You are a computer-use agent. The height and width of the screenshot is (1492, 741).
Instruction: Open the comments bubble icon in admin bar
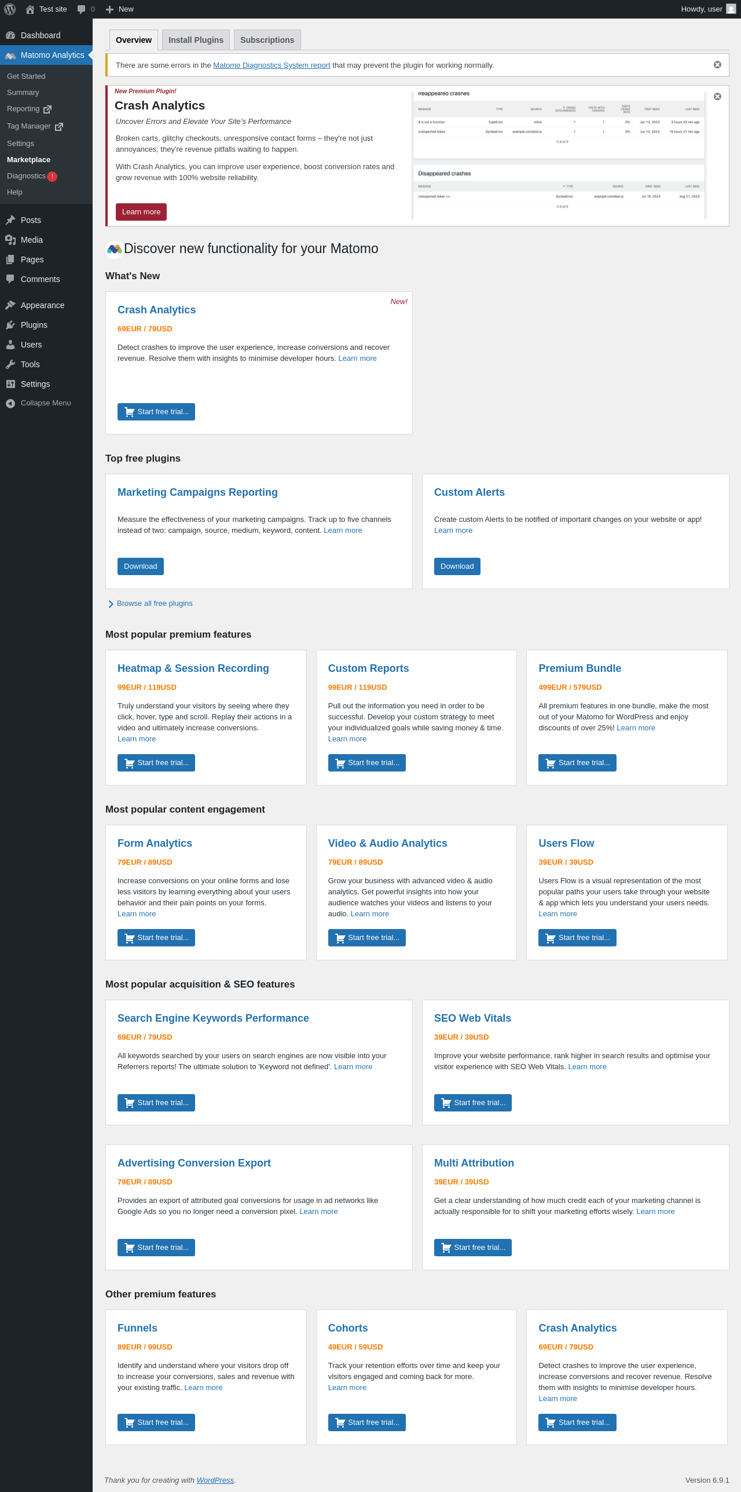tap(82, 9)
